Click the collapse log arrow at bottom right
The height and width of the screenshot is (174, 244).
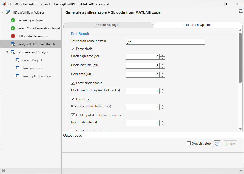point(241,171)
